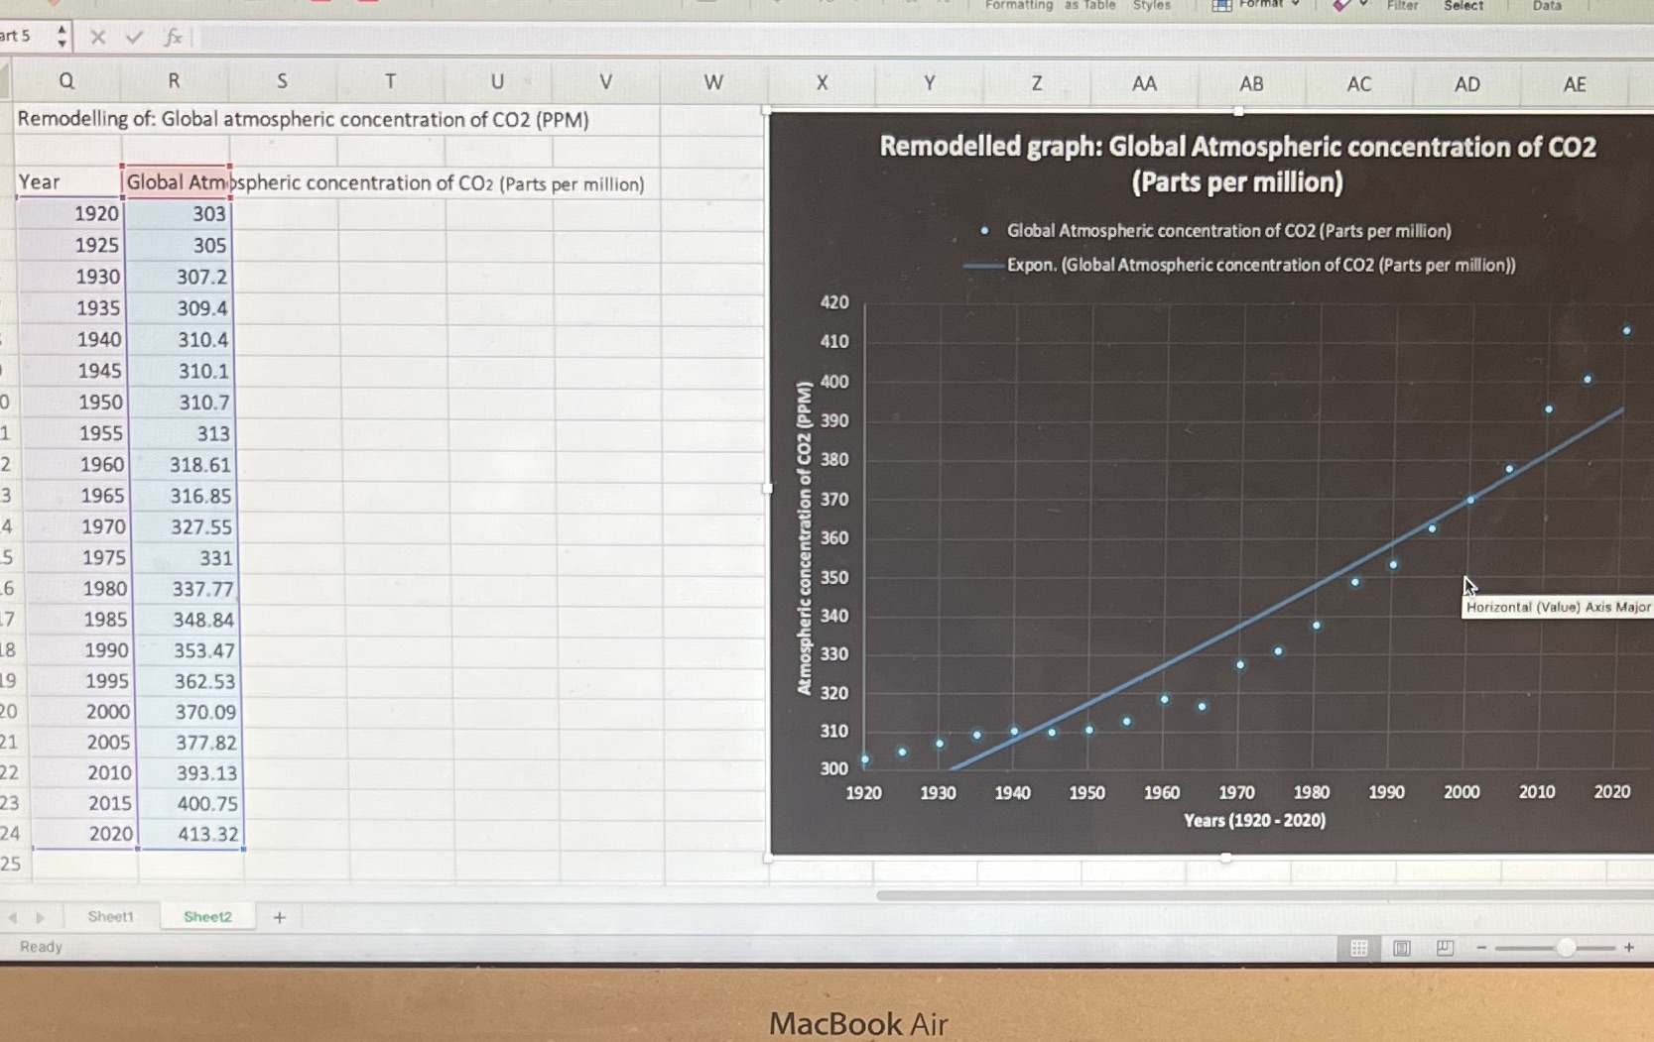This screenshot has width=1654, height=1042.
Task: Click into the formula bar input field
Action: pos(923,40)
